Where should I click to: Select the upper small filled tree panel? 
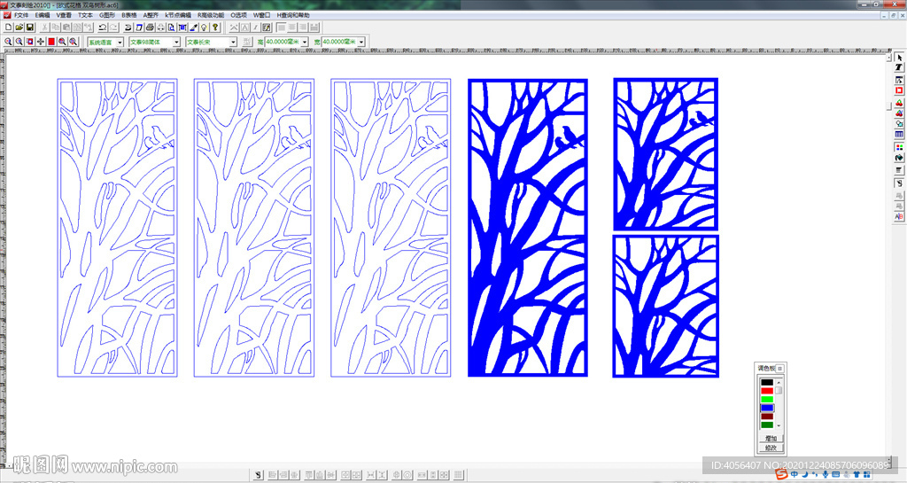(x=666, y=154)
